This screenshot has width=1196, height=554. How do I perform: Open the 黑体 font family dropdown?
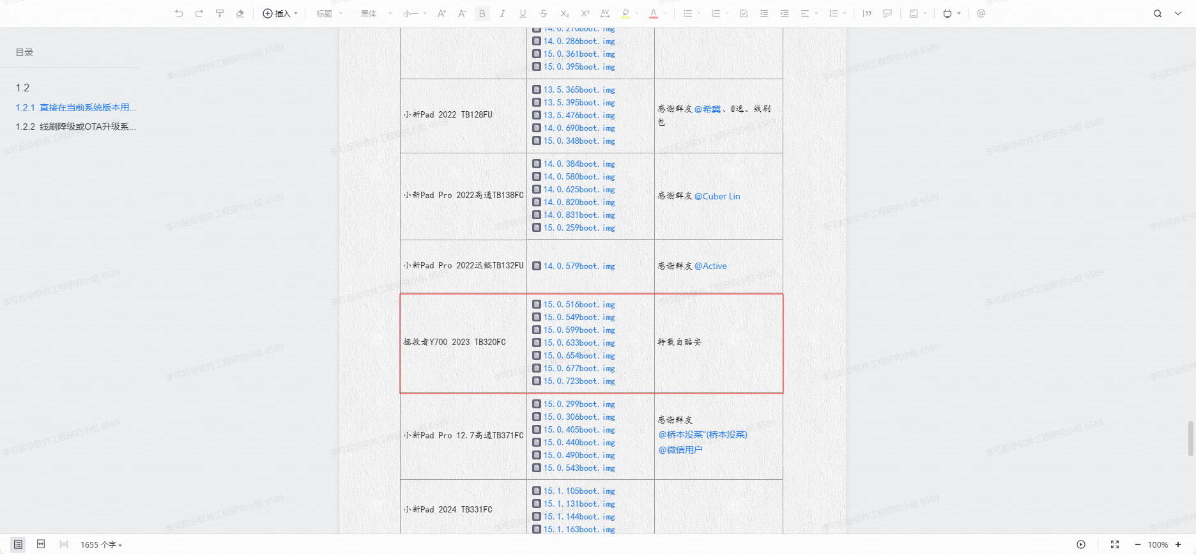pyautogui.click(x=376, y=13)
